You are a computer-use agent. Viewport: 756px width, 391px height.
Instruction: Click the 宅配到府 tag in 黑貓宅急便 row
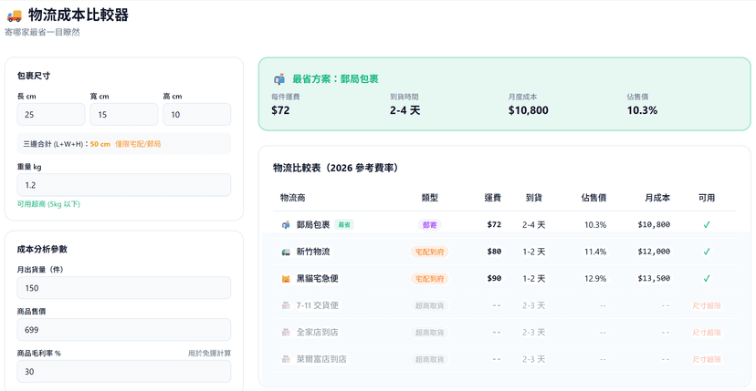[x=430, y=278]
